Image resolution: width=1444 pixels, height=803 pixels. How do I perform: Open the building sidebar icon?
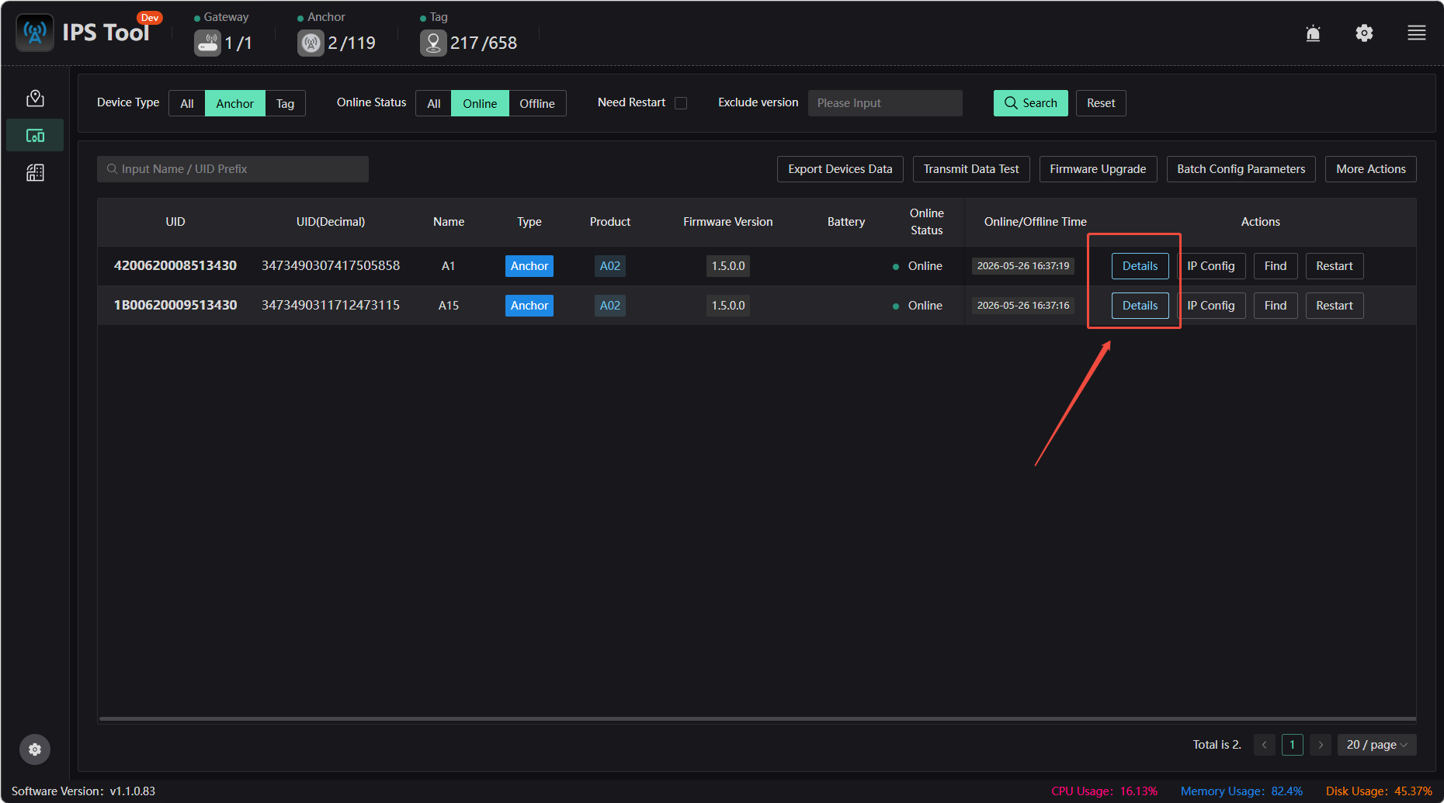point(35,172)
